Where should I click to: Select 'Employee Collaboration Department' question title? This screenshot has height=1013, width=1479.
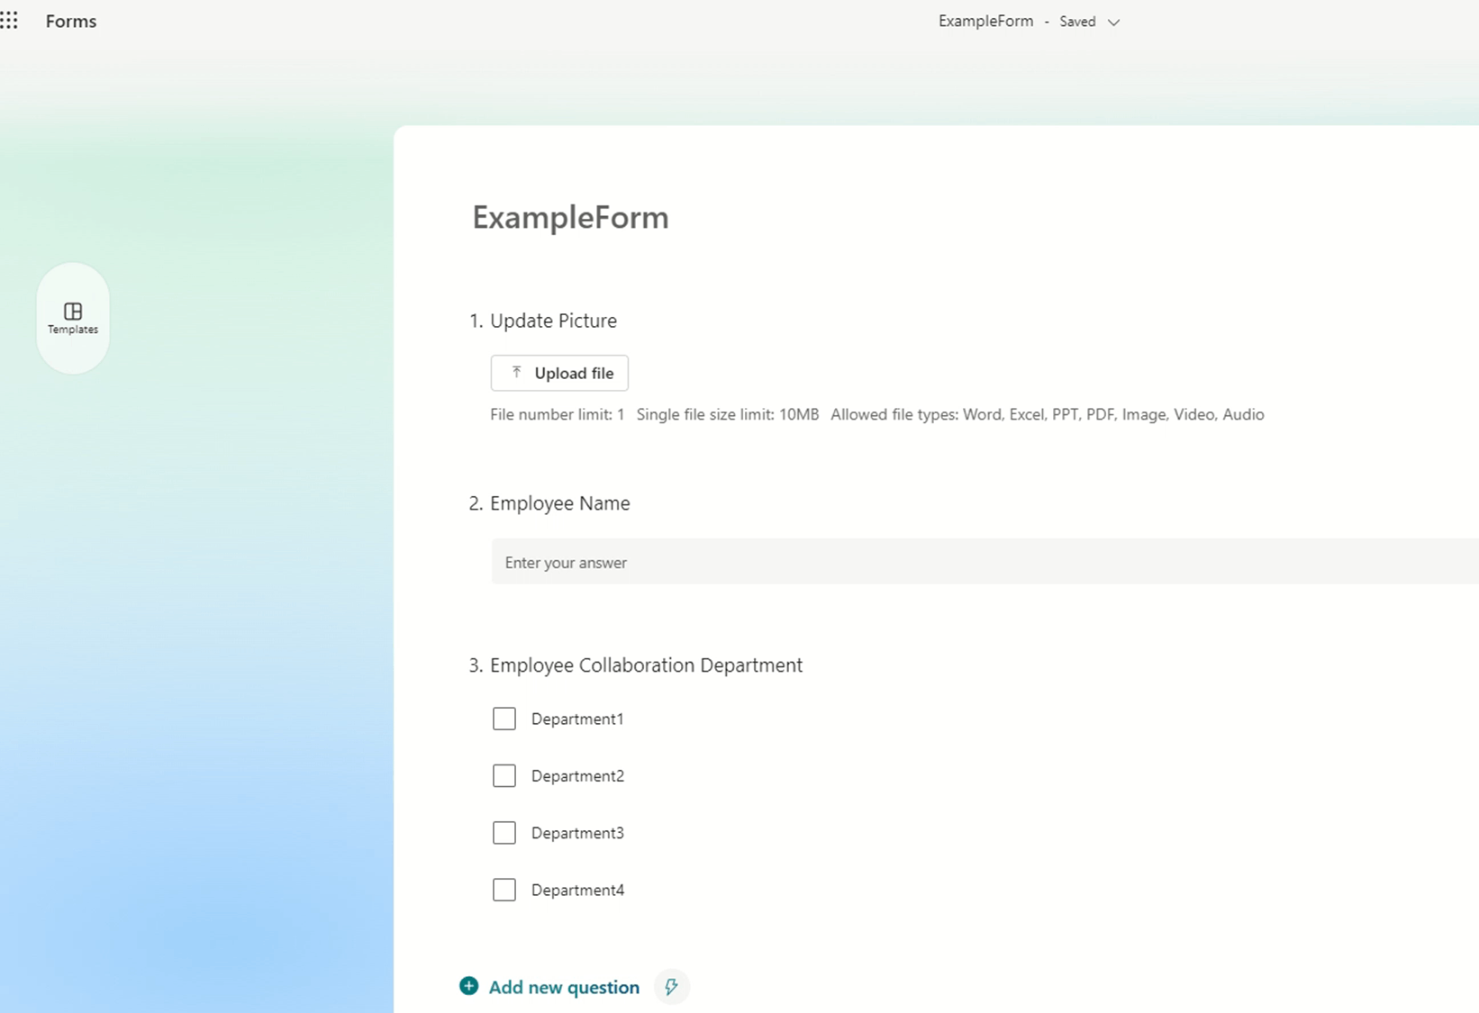tap(646, 665)
